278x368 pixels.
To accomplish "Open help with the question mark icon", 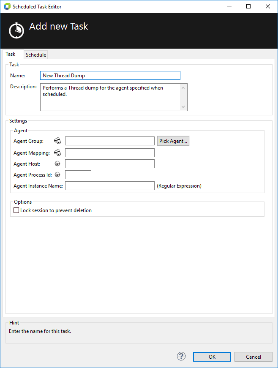I will click(x=181, y=356).
